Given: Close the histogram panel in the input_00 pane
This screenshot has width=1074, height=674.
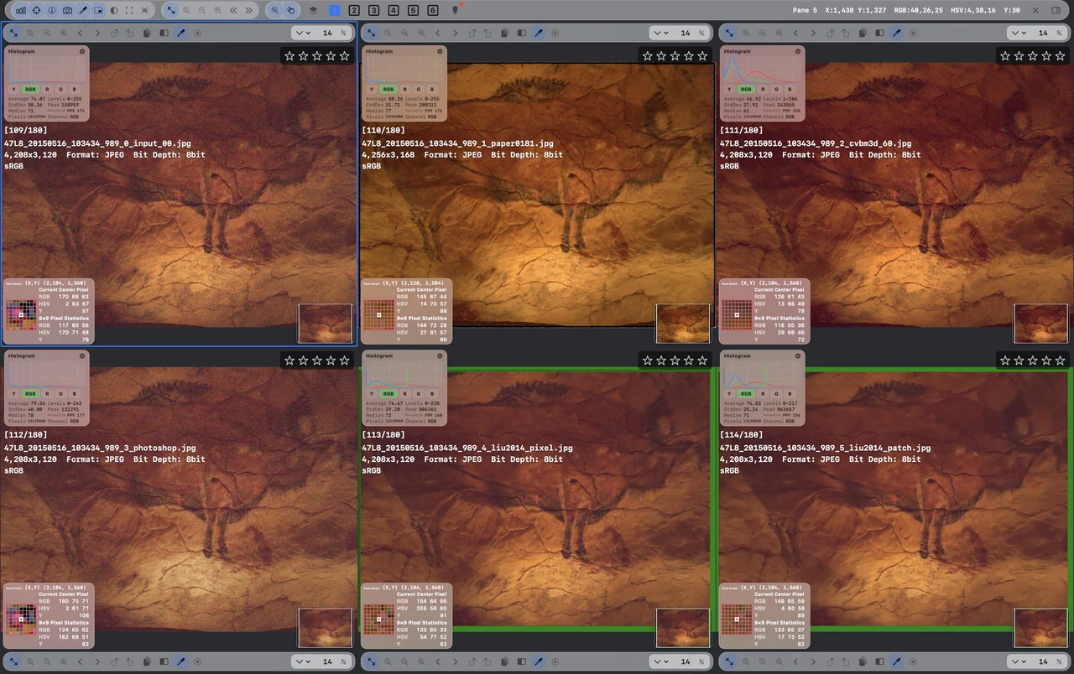Looking at the screenshot, I should (82, 51).
